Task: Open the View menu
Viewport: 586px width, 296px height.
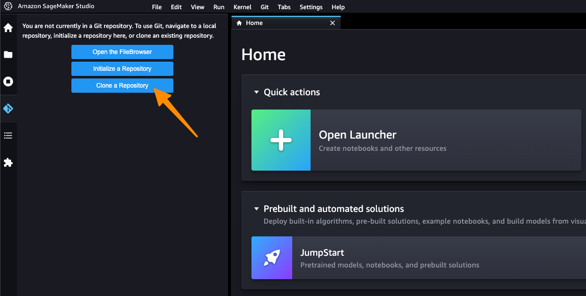Action: pos(197,7)
